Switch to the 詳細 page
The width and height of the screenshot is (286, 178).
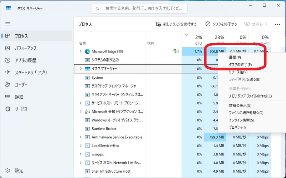[36, 97]
